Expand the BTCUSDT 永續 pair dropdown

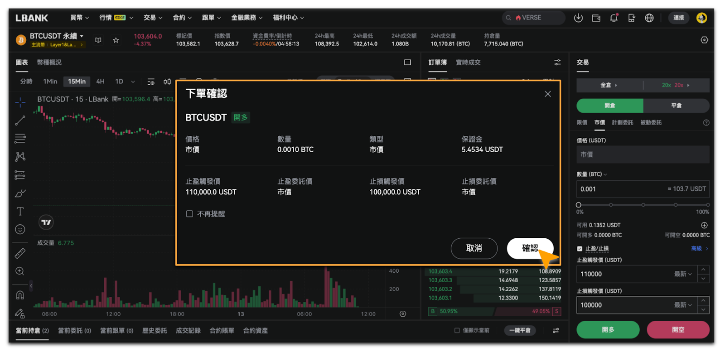coord(82,36)
